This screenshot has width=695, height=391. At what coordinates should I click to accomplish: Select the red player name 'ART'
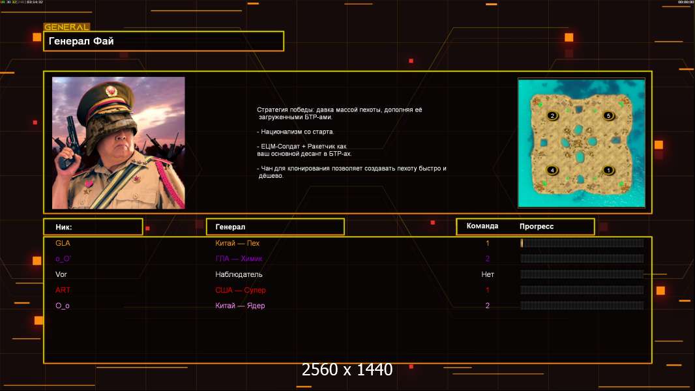pyautogui.click(x=63, y=290)
